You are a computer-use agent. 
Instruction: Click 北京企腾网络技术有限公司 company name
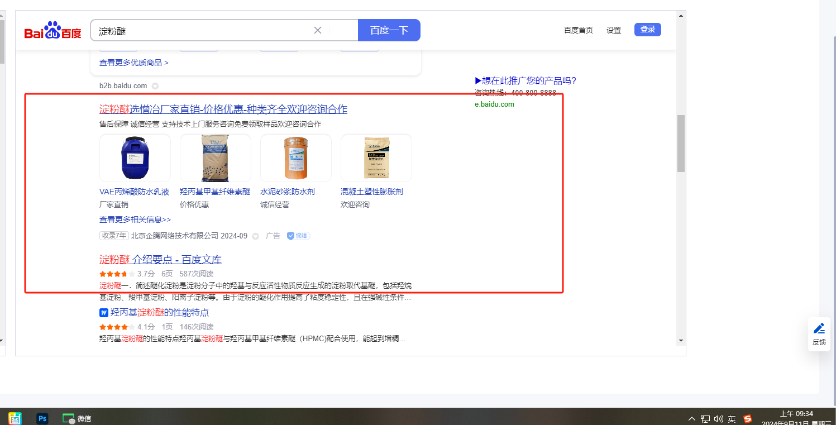pos(175,236)
